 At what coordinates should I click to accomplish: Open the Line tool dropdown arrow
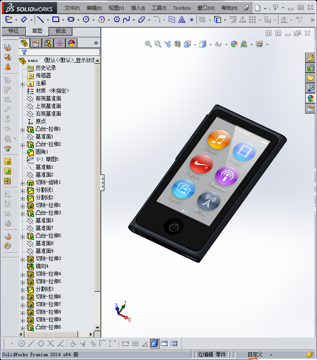(48, 20)
